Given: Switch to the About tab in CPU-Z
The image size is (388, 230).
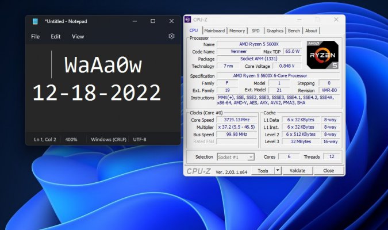Looking at the screenshot, I should click(x=311, y=30).
